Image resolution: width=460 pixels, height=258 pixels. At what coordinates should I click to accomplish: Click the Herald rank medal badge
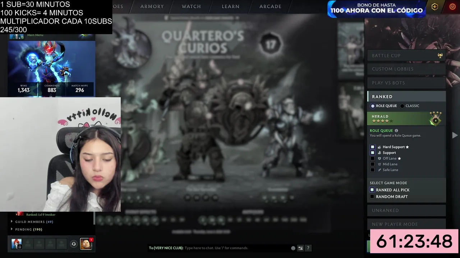[x=436, y=118]
